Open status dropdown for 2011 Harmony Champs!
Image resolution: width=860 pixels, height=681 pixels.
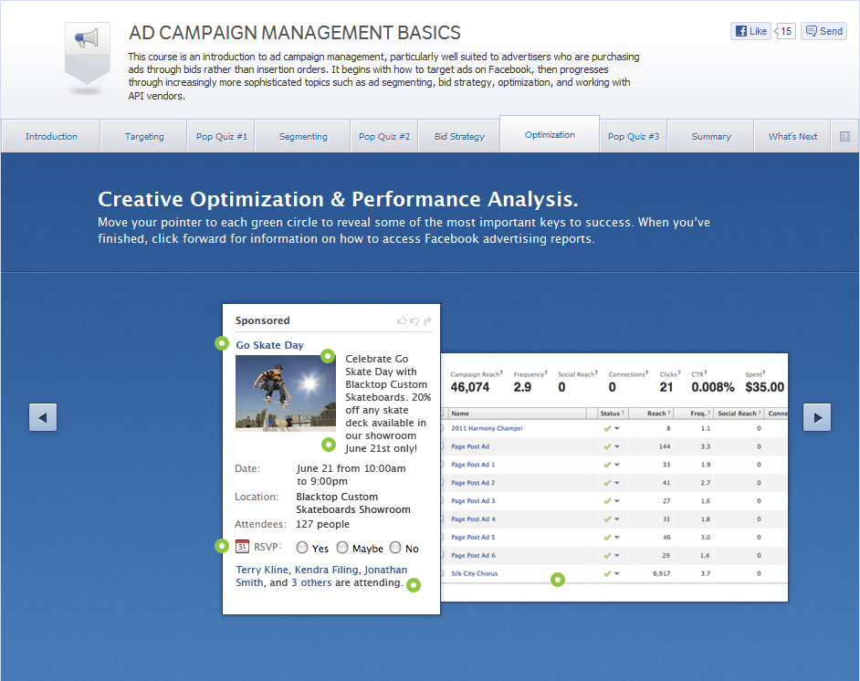[x=617, y=428]
